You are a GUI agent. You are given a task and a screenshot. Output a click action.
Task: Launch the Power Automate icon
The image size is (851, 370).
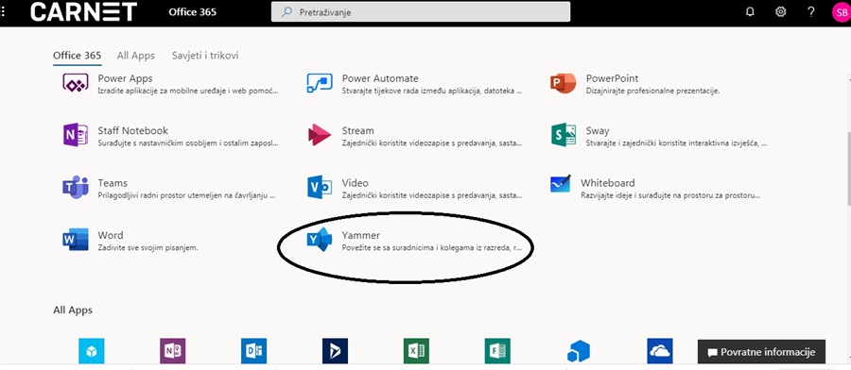320,83
